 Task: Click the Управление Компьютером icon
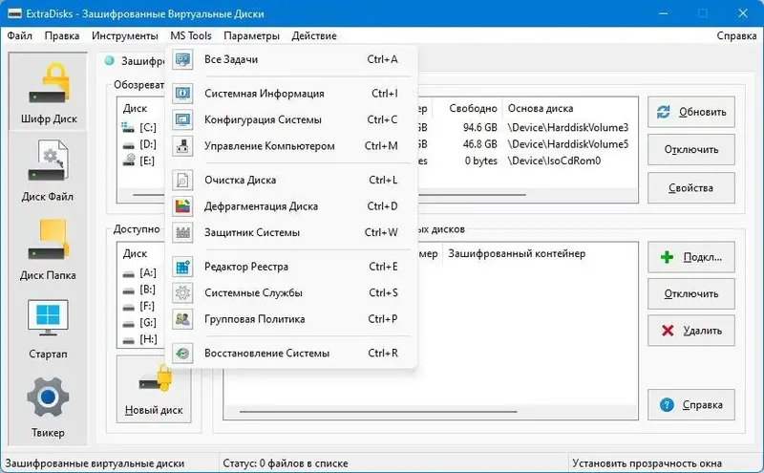tap(182, 146)
